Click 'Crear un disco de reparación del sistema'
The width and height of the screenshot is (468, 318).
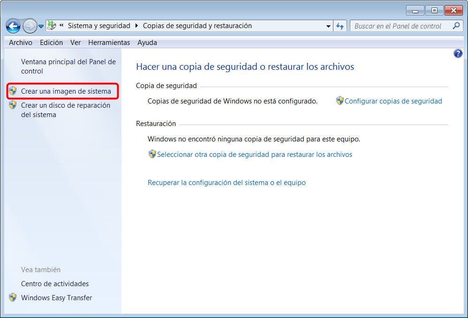click(x=65, y=110)
